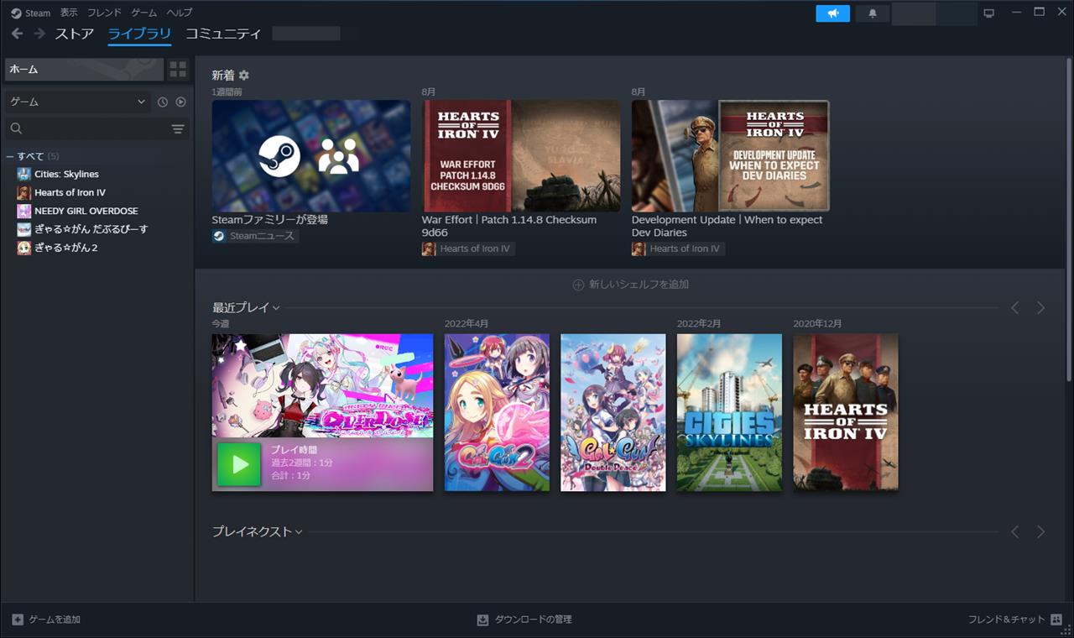Viewport: 1074px width, 638px height.
Task: Open Gal*Gun 2 cover art
Action: point(497,412)
